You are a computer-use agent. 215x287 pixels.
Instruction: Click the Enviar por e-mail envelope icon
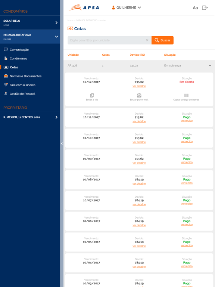(x=139, y=95)
